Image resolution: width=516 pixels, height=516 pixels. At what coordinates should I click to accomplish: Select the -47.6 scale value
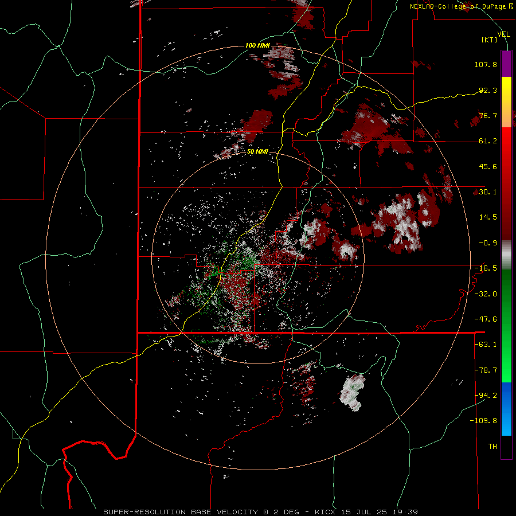(x=486, y=319)
